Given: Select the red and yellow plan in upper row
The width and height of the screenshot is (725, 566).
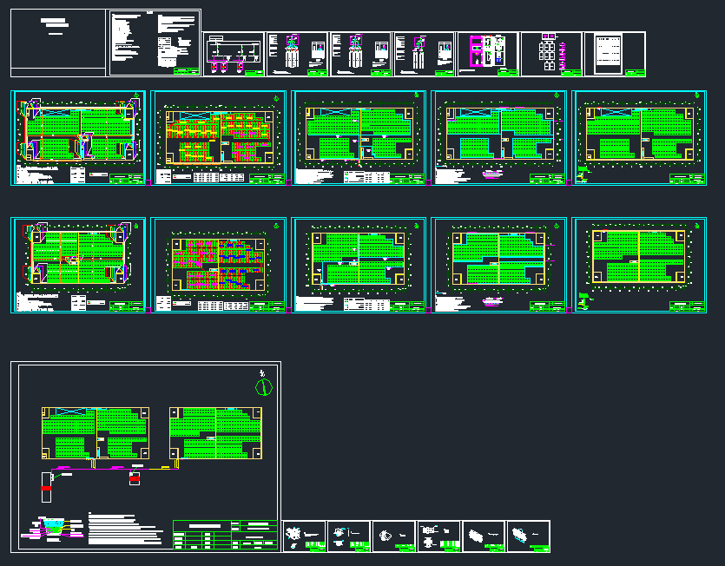Looking at the screenshot, I should click(x=219, y=137).
